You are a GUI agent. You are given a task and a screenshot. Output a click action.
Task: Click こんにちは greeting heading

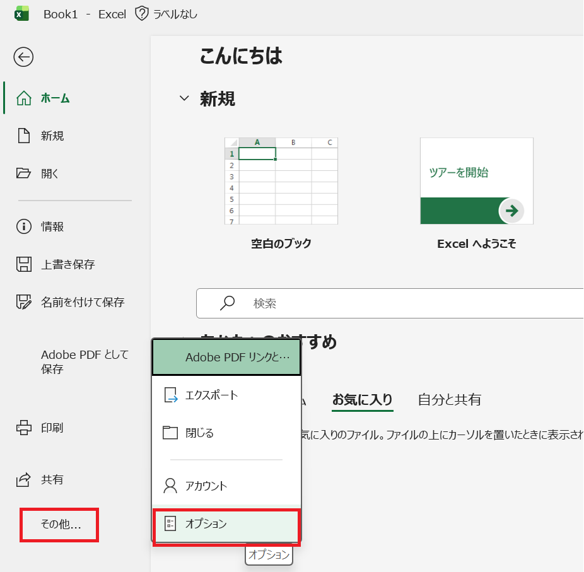(x=241, y=56)
